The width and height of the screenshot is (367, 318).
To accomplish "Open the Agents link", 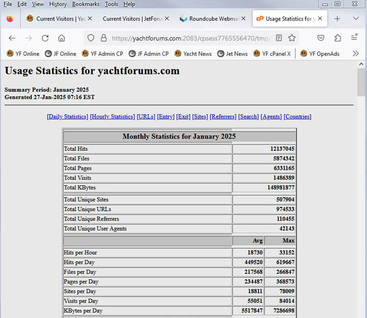I will coord(271,117).
